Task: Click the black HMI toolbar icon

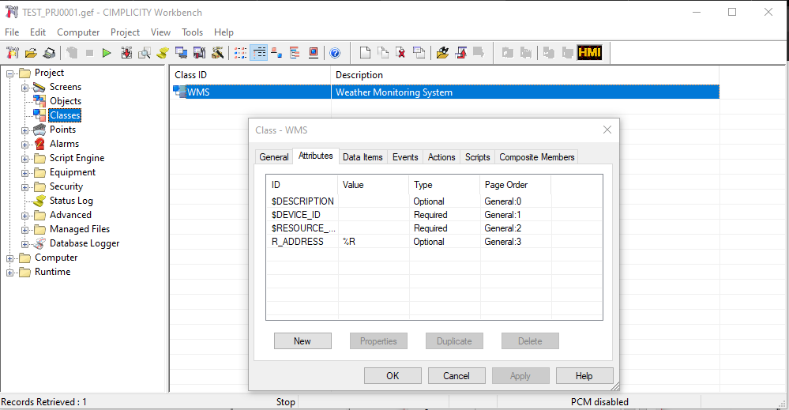Action: click(589, 52)
